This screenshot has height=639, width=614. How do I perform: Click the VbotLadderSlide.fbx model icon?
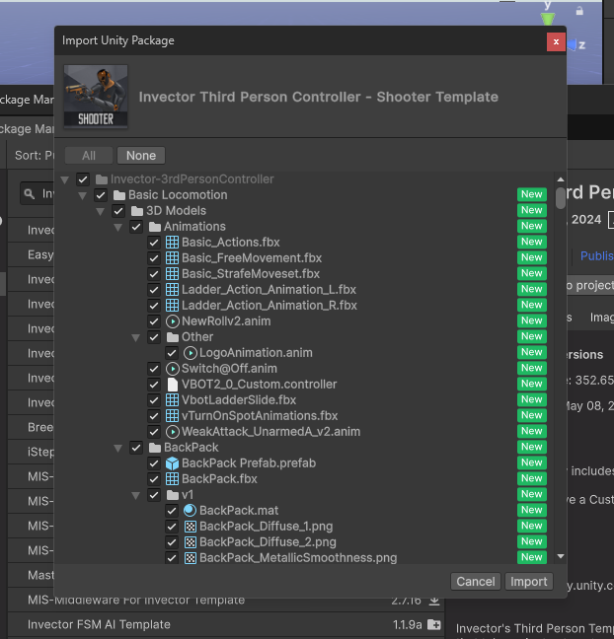click(172, 400)
